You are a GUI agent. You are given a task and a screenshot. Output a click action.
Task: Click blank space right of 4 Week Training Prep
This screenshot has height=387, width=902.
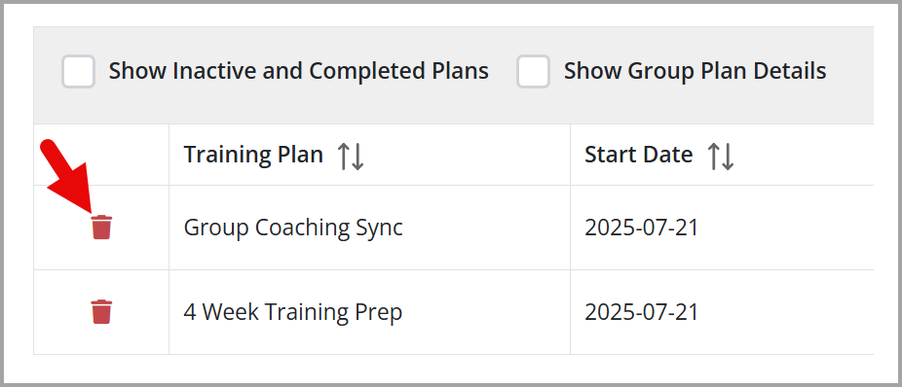486,312
